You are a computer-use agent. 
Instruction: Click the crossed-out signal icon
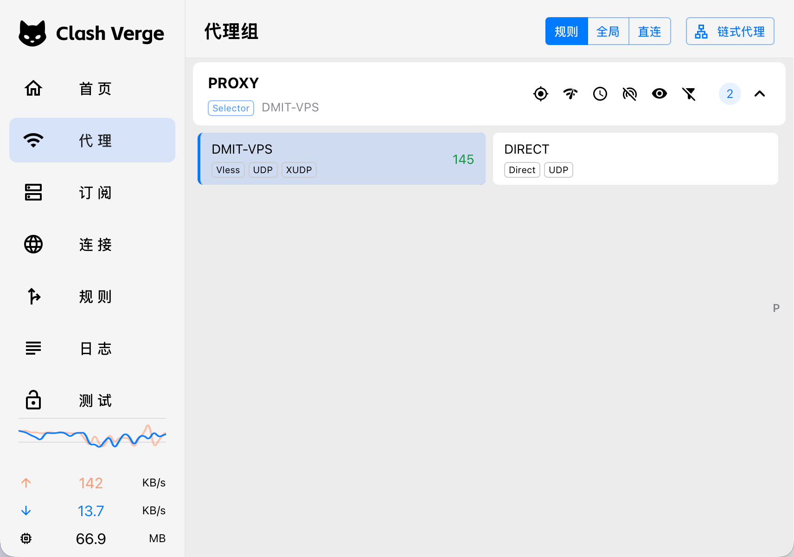(x=630, y=94)
